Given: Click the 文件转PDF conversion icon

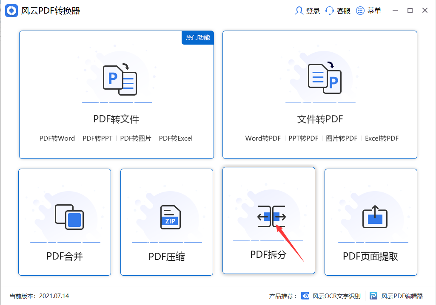Looking at the screenshot, I should (325, 77).
